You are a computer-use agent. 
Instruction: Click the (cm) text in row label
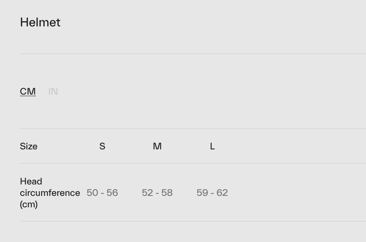(28, 204)
